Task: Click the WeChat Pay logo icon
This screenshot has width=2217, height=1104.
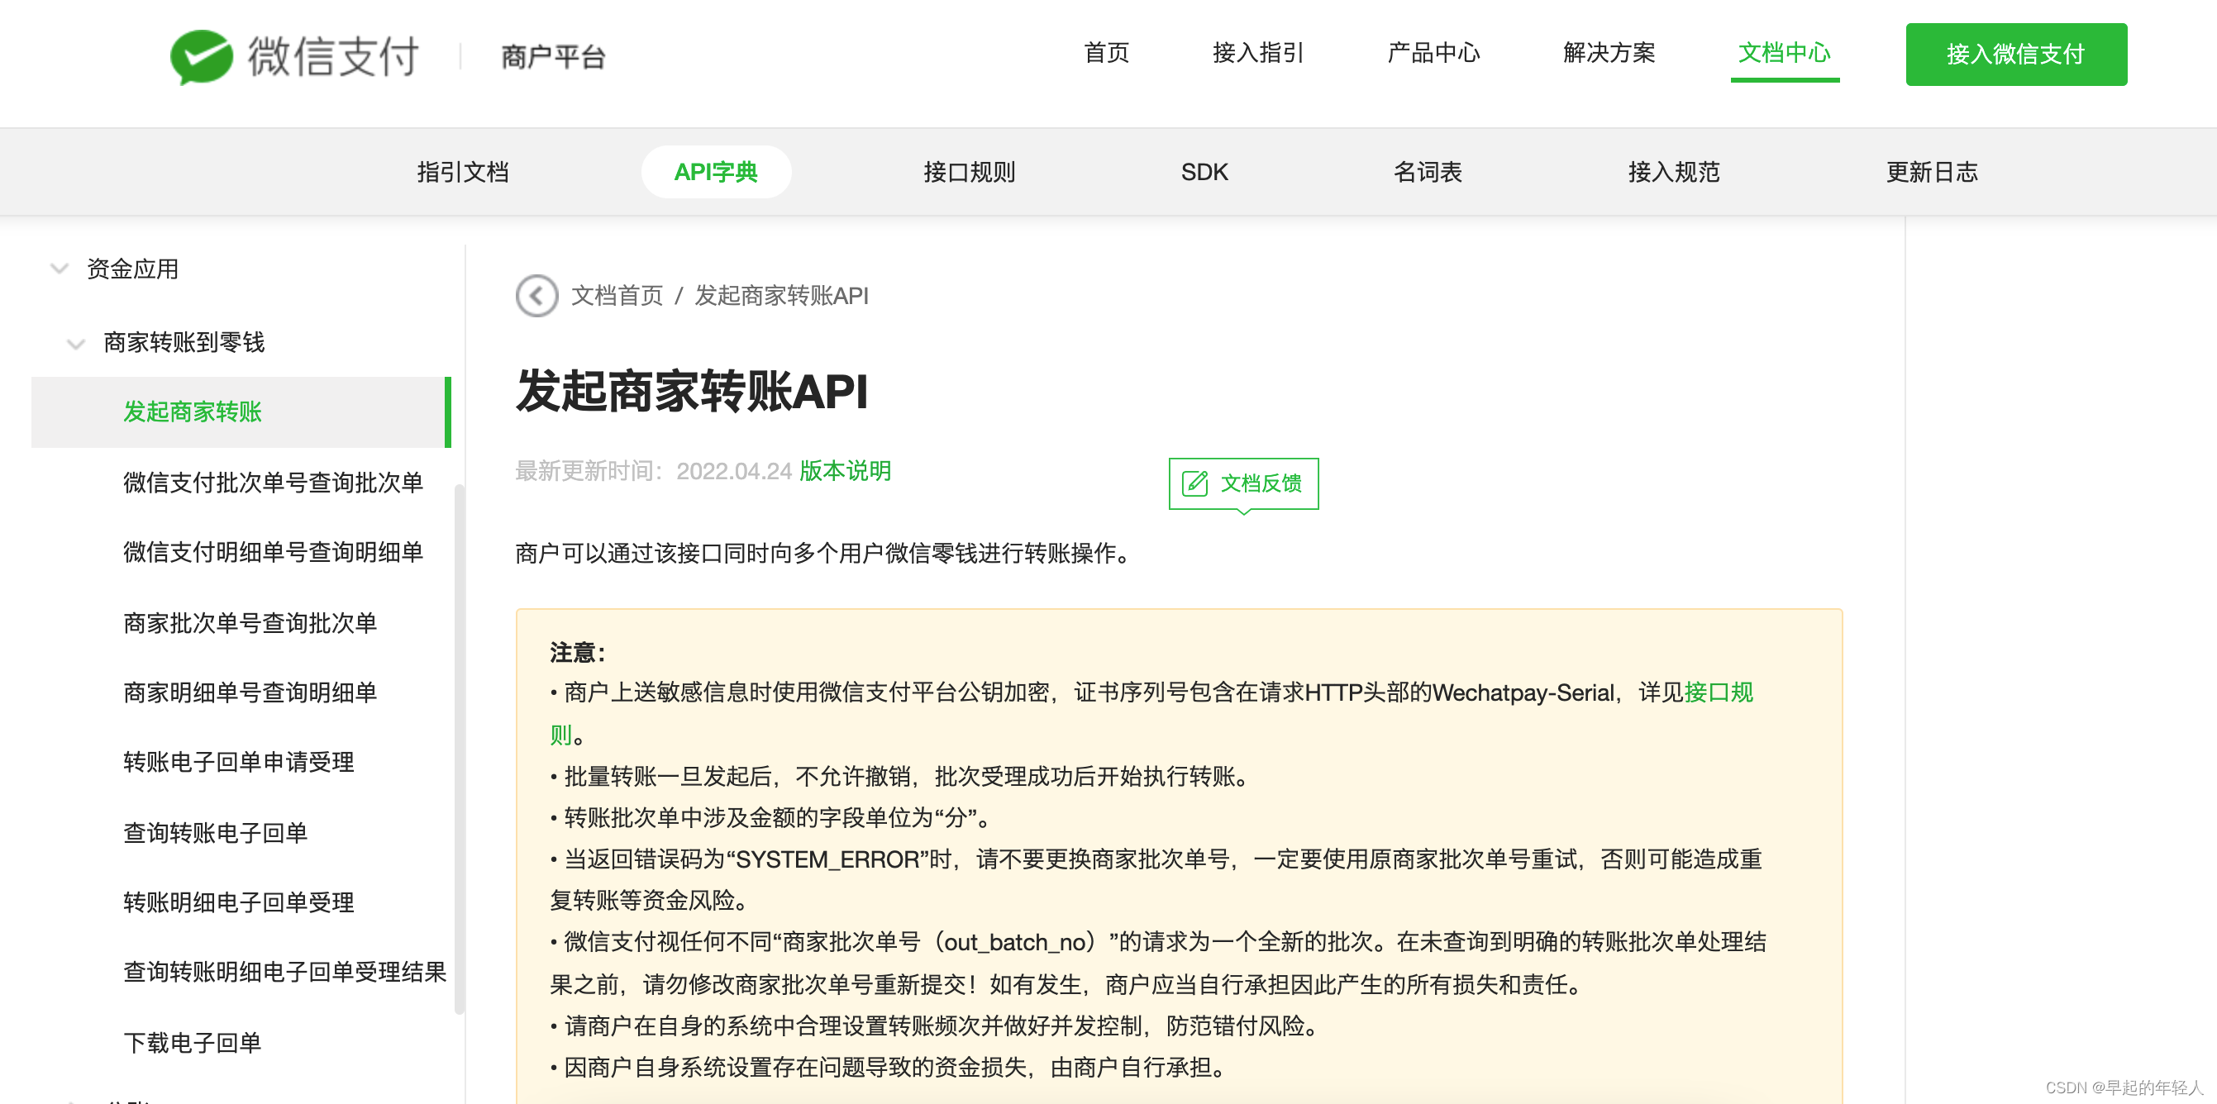Action: tap(202, 57)
